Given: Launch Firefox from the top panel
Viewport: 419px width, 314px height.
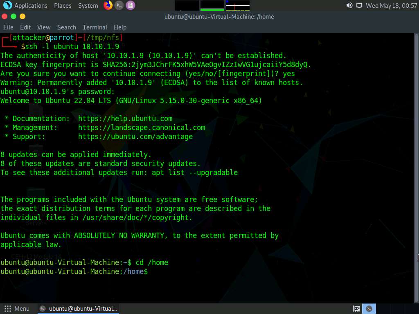Looking at the screenshot, I should (108, 5).
